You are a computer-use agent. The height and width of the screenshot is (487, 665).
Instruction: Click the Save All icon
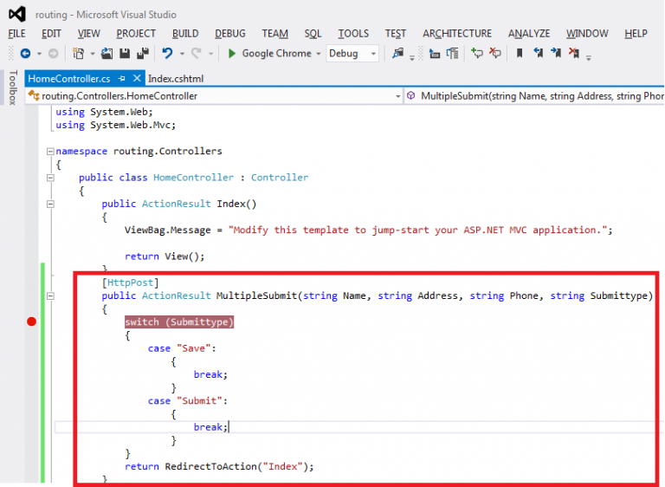pos(143,54)
